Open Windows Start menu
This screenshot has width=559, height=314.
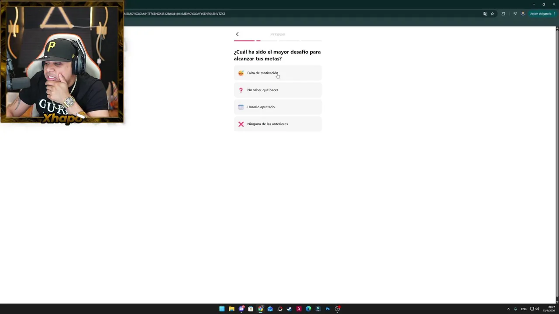pyautogui.click(x=222, y=309)
